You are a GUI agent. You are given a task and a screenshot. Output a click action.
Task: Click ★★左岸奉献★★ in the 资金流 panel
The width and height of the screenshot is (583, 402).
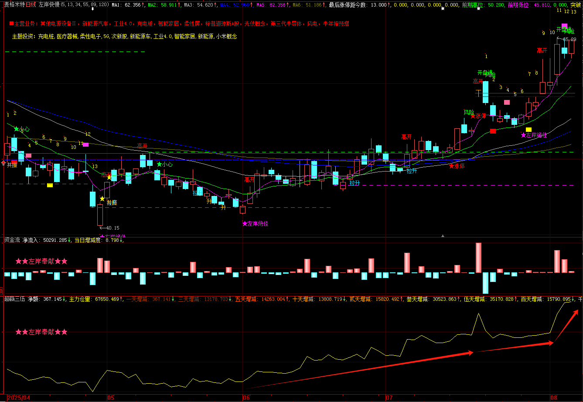coord(41,261)
